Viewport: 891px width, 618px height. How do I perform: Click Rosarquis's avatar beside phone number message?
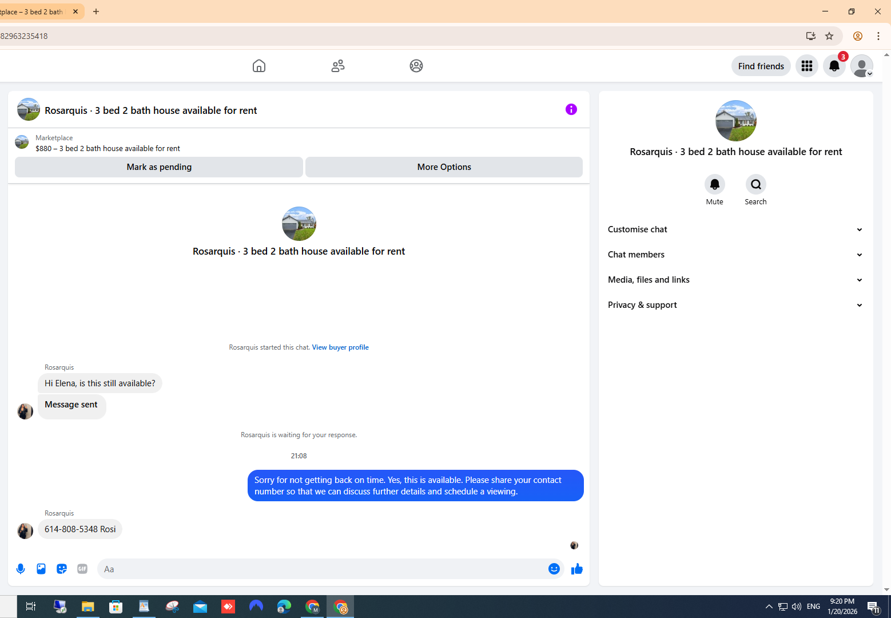coord(25,531)
